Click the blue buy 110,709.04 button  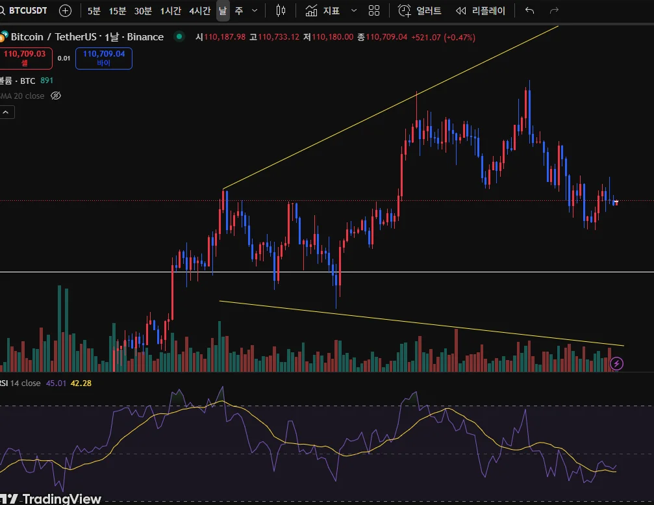104,58
